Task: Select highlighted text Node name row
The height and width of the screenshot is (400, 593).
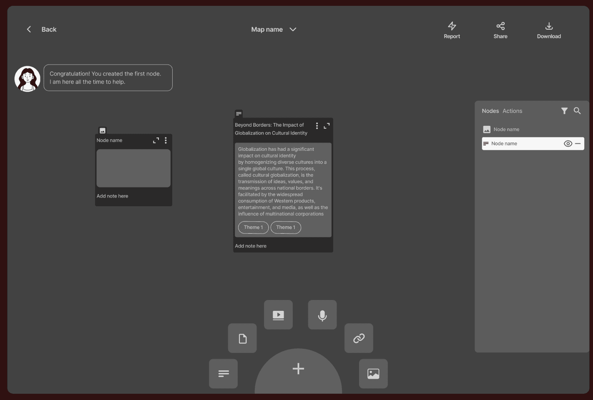Action: pos(533,143)
